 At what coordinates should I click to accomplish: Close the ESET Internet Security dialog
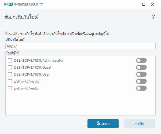[x=152, y=4]
